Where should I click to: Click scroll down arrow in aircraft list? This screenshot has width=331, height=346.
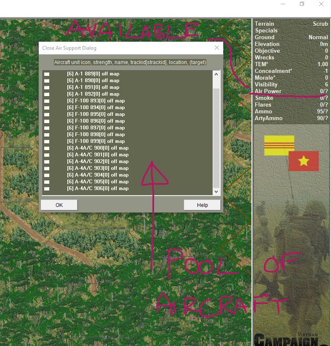(x=216, y=191)
